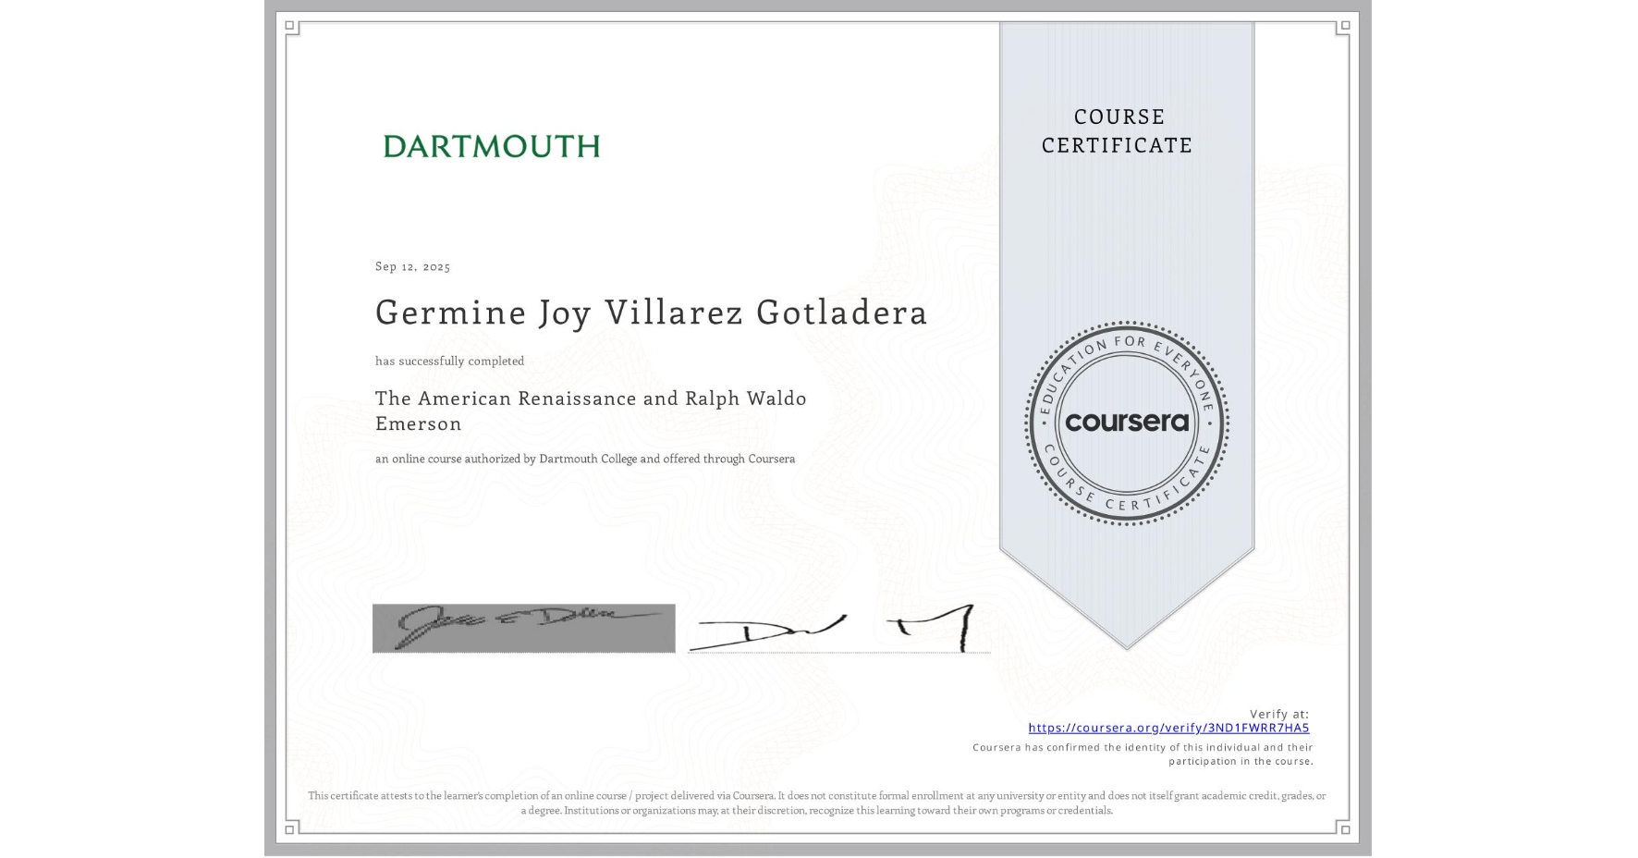Click the Dartmouth logo
The width and height of the screenshot is (1638, 858).
click(x=492, y=146)
